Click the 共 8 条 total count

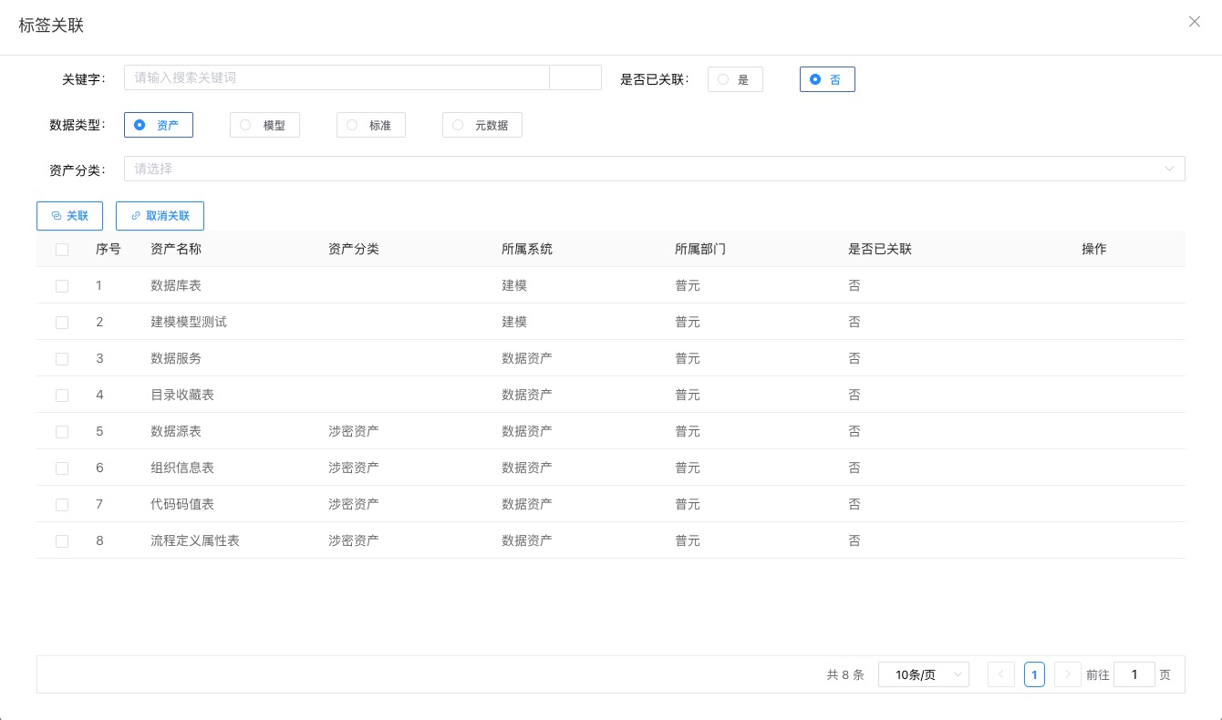(845, 674)
